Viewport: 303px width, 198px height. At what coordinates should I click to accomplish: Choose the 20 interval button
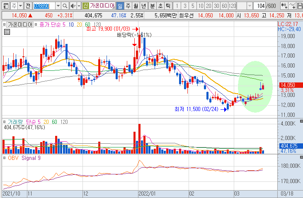tap(208, 6)
